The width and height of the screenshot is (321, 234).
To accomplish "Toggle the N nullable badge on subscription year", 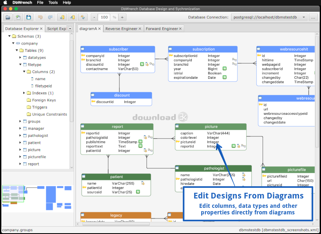I will pyautogui.click(x=224, y=69).
